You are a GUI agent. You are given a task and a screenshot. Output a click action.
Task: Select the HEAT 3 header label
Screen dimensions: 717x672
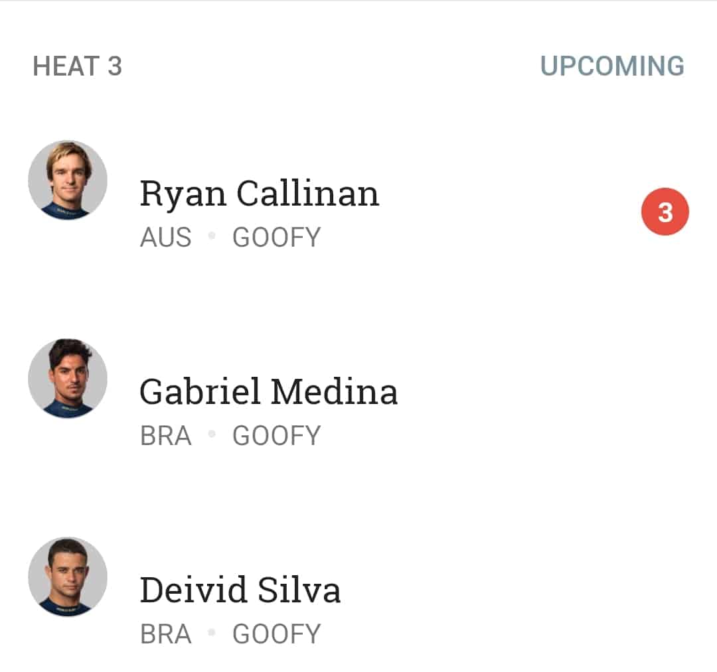tap(77, 66)
